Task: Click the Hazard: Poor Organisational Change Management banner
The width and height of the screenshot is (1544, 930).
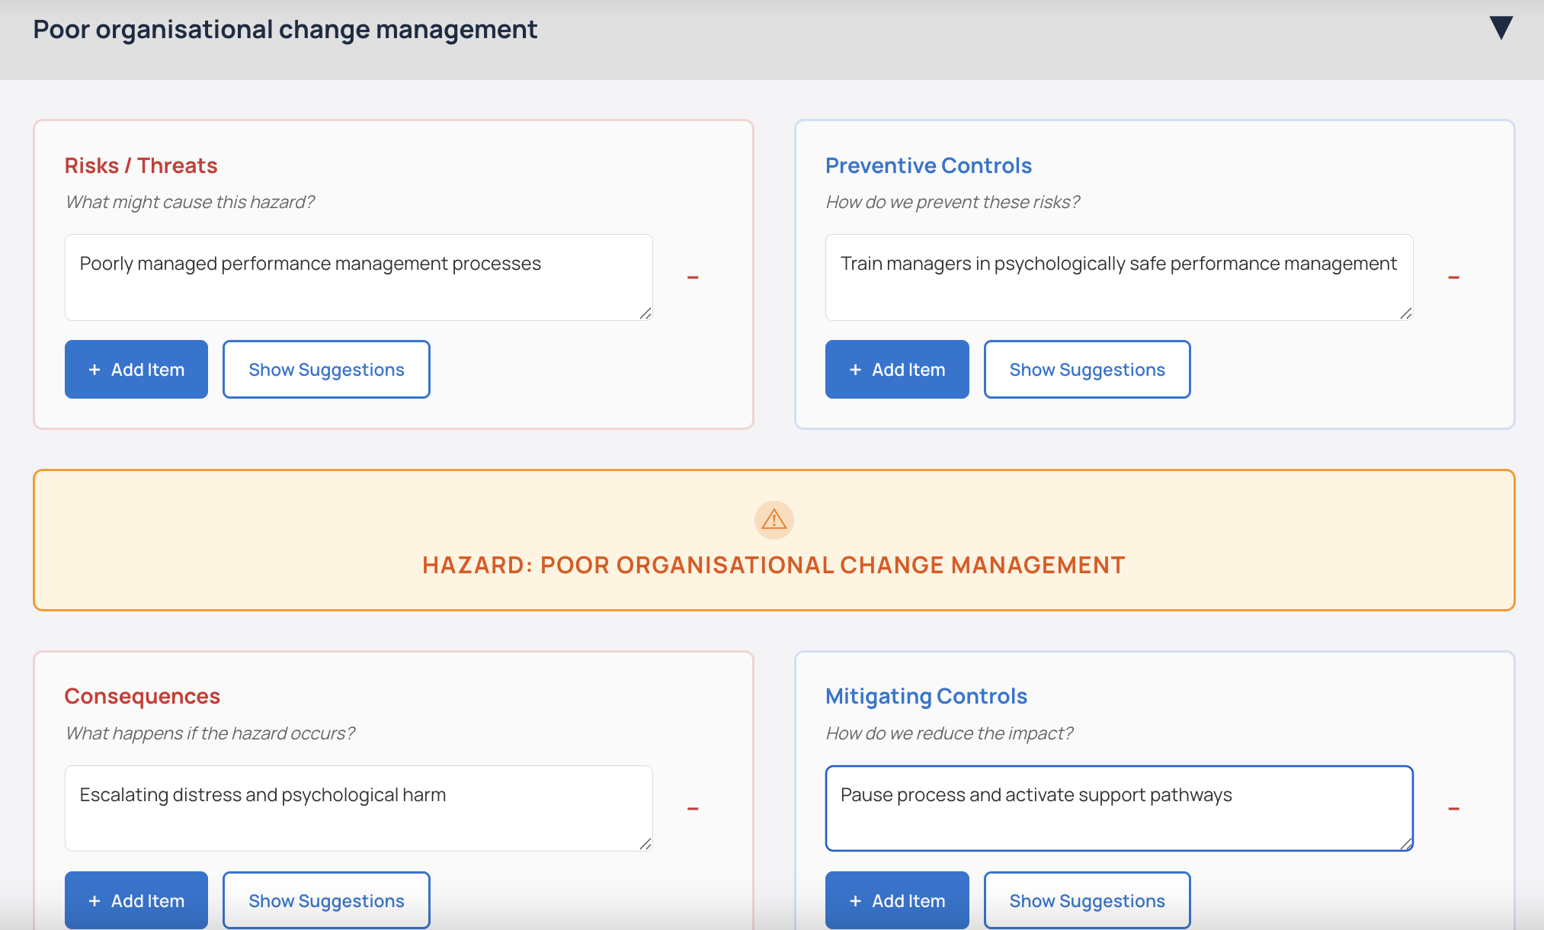Action: [x=774, y=565]
